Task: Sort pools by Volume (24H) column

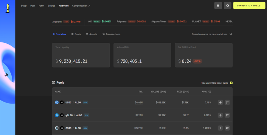Action: pos(158,92)
